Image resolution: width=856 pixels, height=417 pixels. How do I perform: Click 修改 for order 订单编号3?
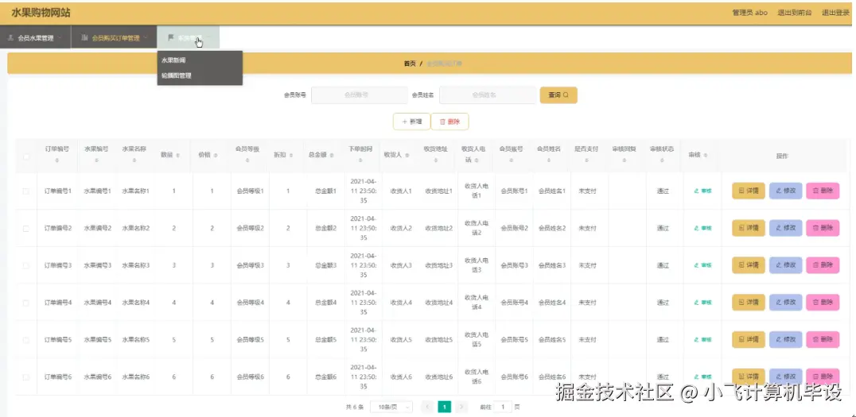785,265
